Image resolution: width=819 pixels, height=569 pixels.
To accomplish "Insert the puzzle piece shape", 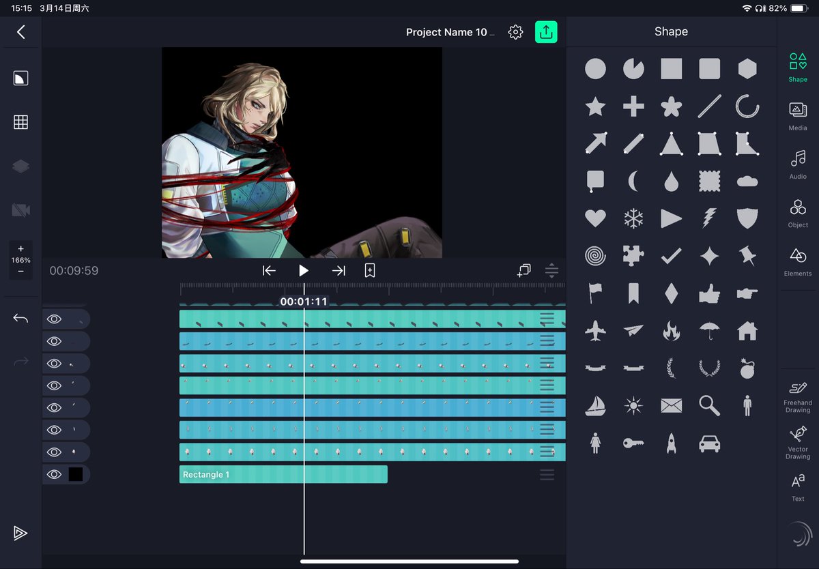I will [x=633, y=256].
